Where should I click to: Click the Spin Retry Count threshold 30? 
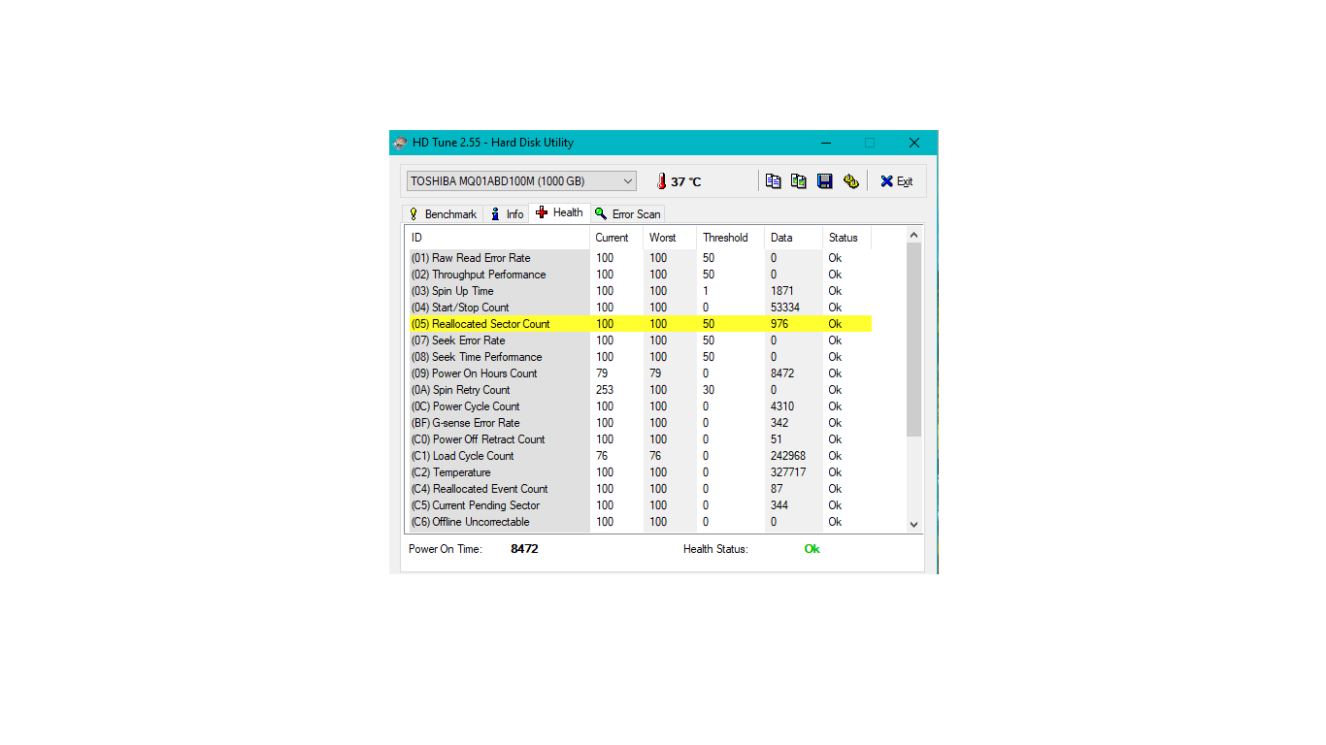[x=709, y=390]
